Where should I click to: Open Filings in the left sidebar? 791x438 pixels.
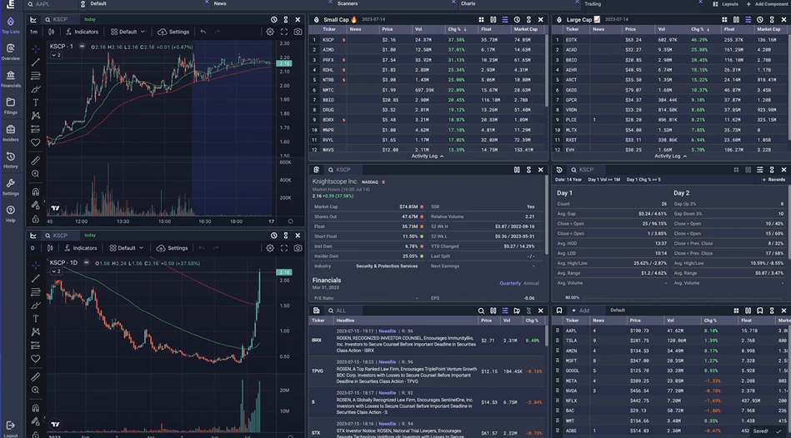click(x=11, y=106)
